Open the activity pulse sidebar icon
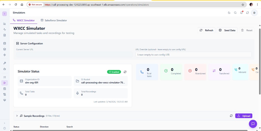Viewport: 261px width, 131px height. pos(5,29)
